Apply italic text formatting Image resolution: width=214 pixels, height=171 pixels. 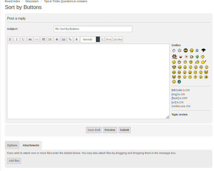[16, 39]
